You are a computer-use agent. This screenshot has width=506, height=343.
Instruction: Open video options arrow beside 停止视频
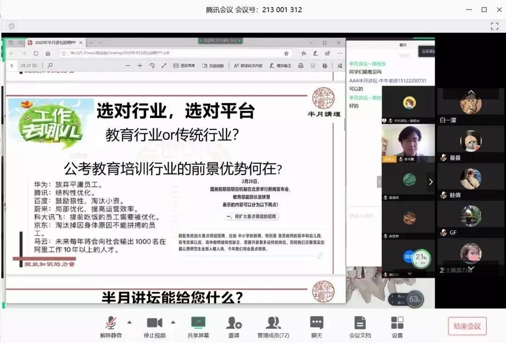(x=173, y=322)
